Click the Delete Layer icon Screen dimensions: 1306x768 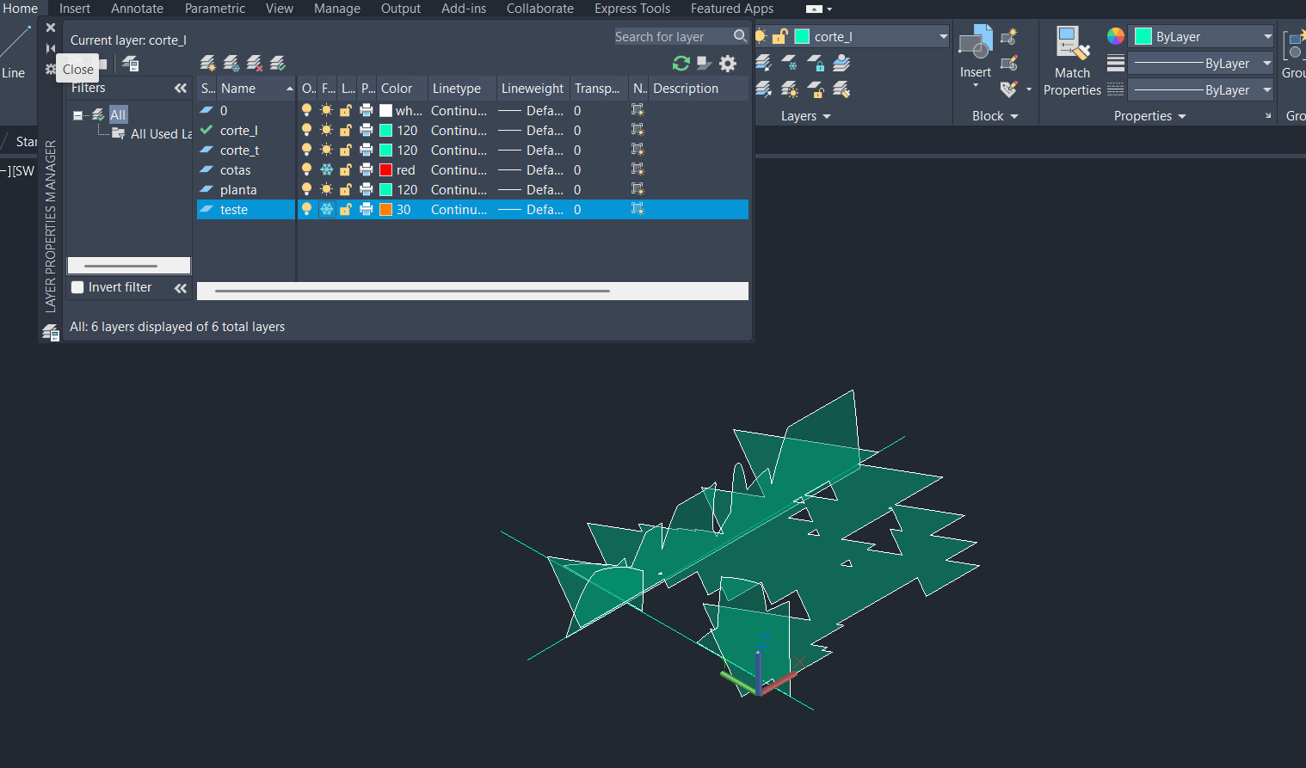point(254,63)
